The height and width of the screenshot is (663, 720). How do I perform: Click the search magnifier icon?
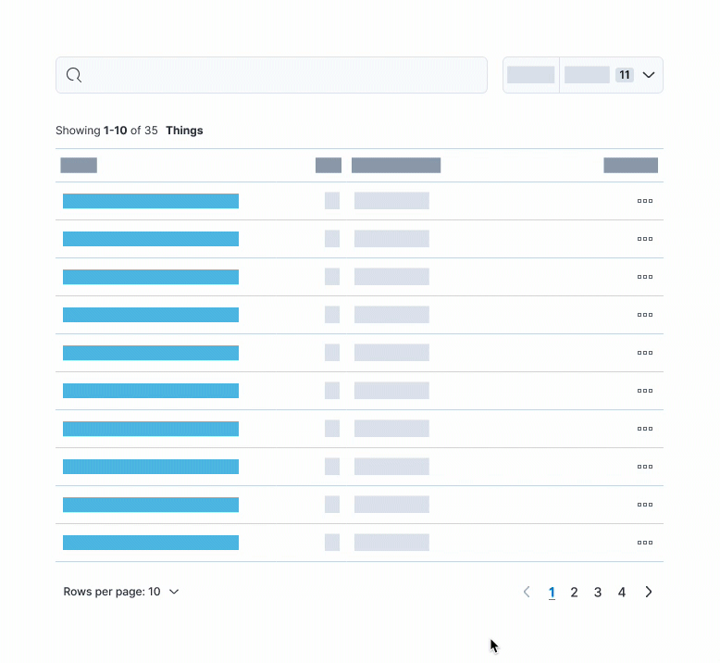pos(75,75)
